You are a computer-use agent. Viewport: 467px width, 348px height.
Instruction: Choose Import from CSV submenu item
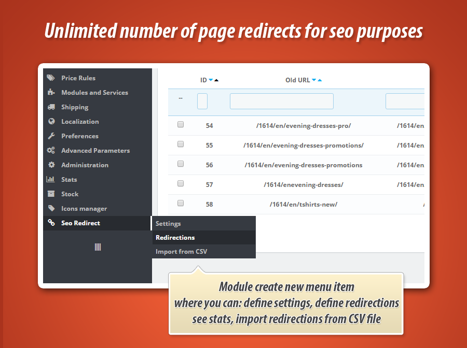click(182, 252)
